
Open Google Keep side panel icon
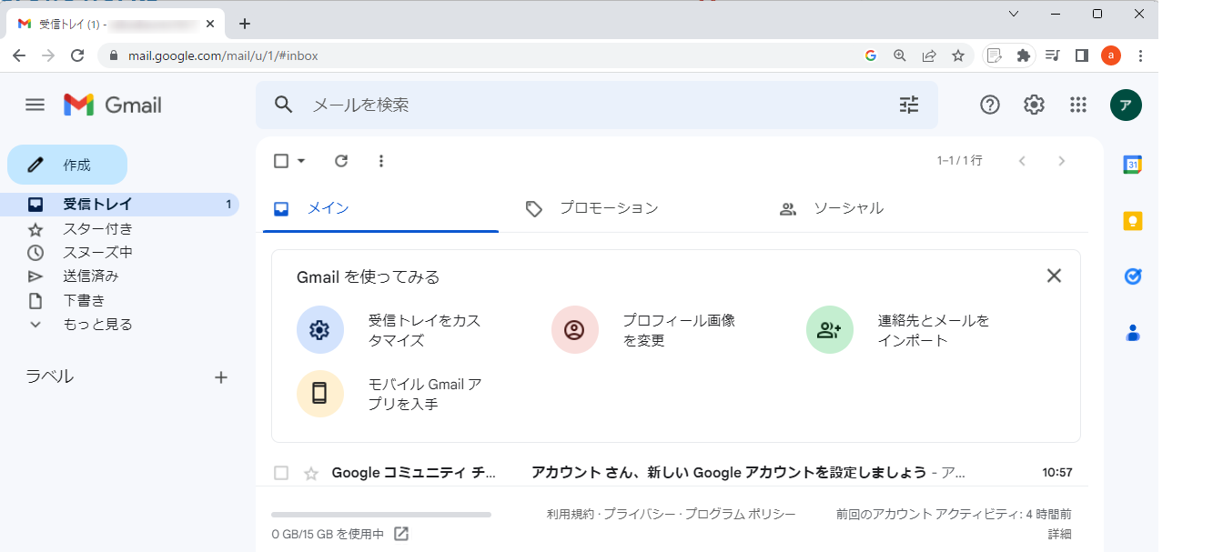tap(1133, 221)
